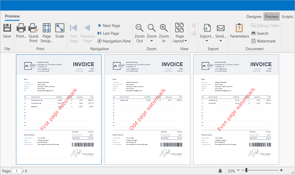Viewport: 295px width, 175px height.
Task: Click the plus zoom button in status bar
Action: tap(281, 170)
